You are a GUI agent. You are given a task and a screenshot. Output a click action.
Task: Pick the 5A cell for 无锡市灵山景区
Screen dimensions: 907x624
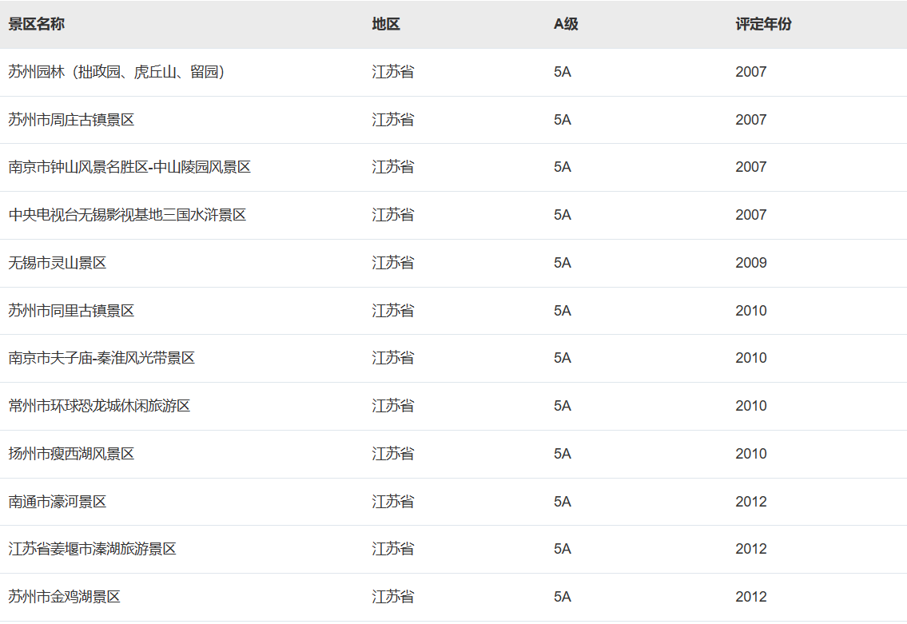563,263
